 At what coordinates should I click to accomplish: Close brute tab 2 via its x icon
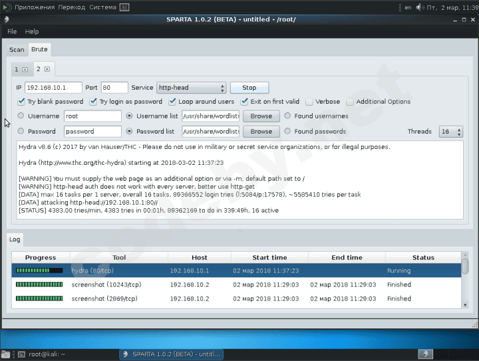[47, 69]
